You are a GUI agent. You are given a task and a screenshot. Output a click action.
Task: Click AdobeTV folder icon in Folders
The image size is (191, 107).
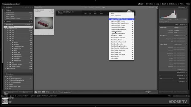pyautogui.click(x=8, y=27)
